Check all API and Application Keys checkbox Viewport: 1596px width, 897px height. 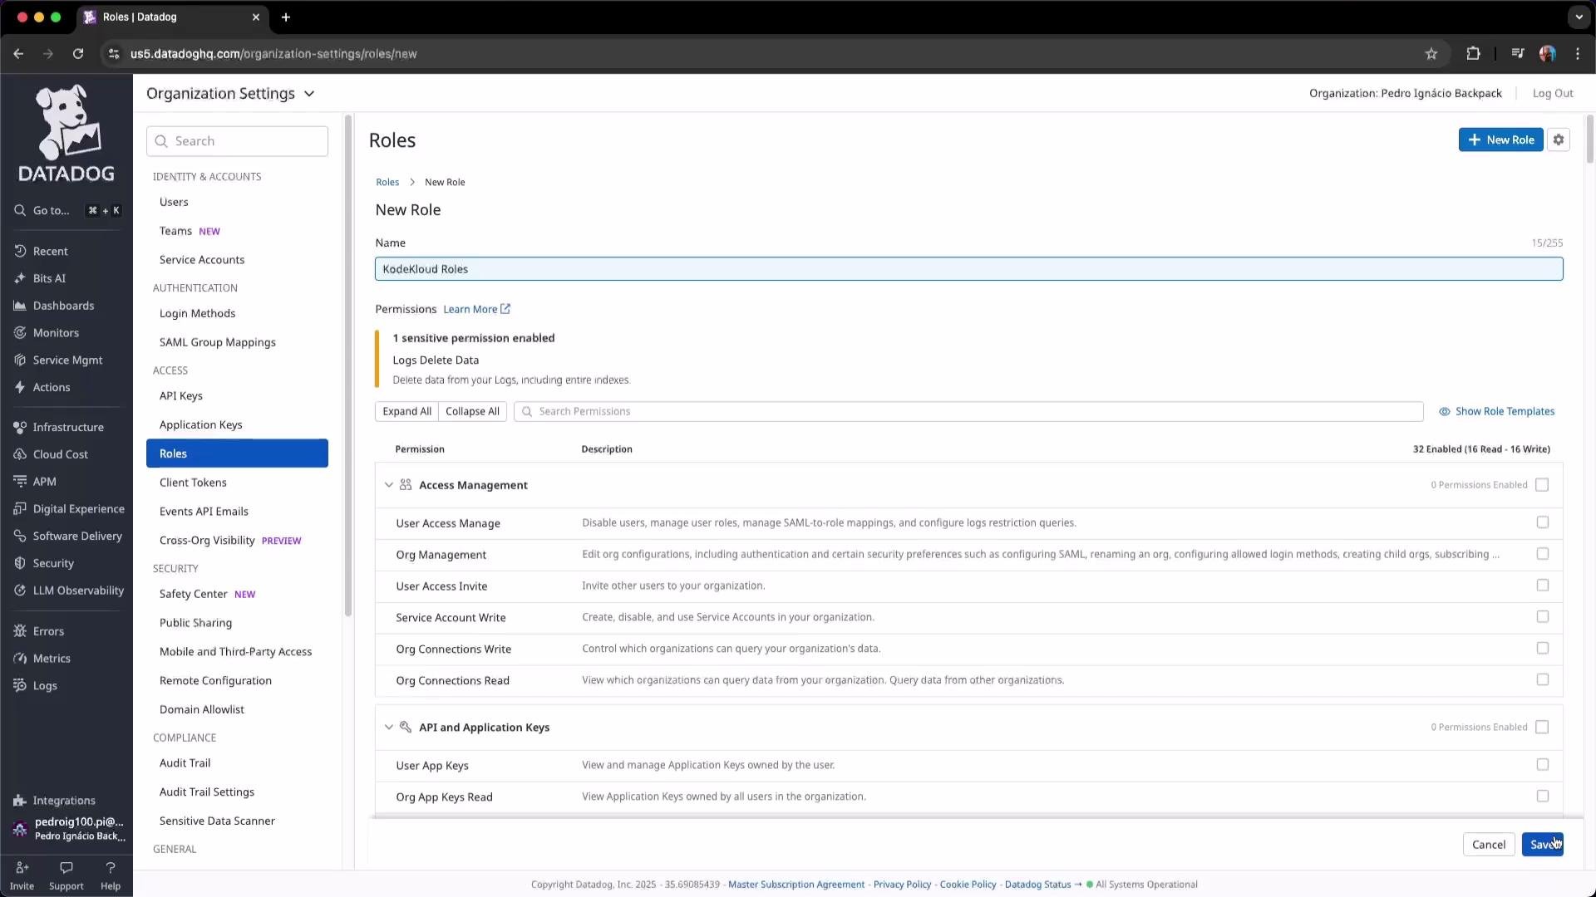pyautogui.click(x=1542, y=728)
